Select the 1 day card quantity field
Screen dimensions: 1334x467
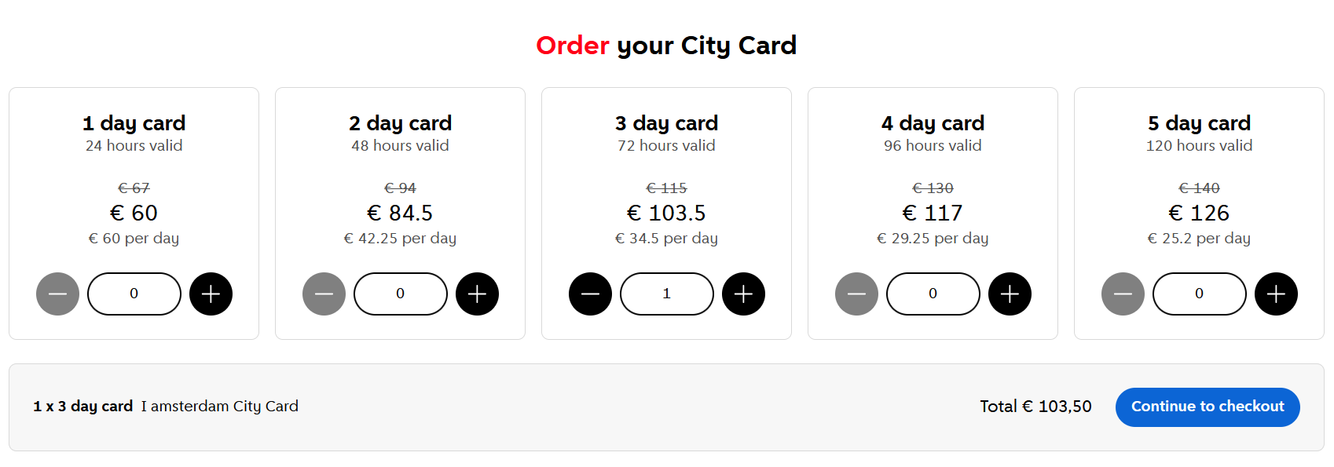(x=134, y=294)
